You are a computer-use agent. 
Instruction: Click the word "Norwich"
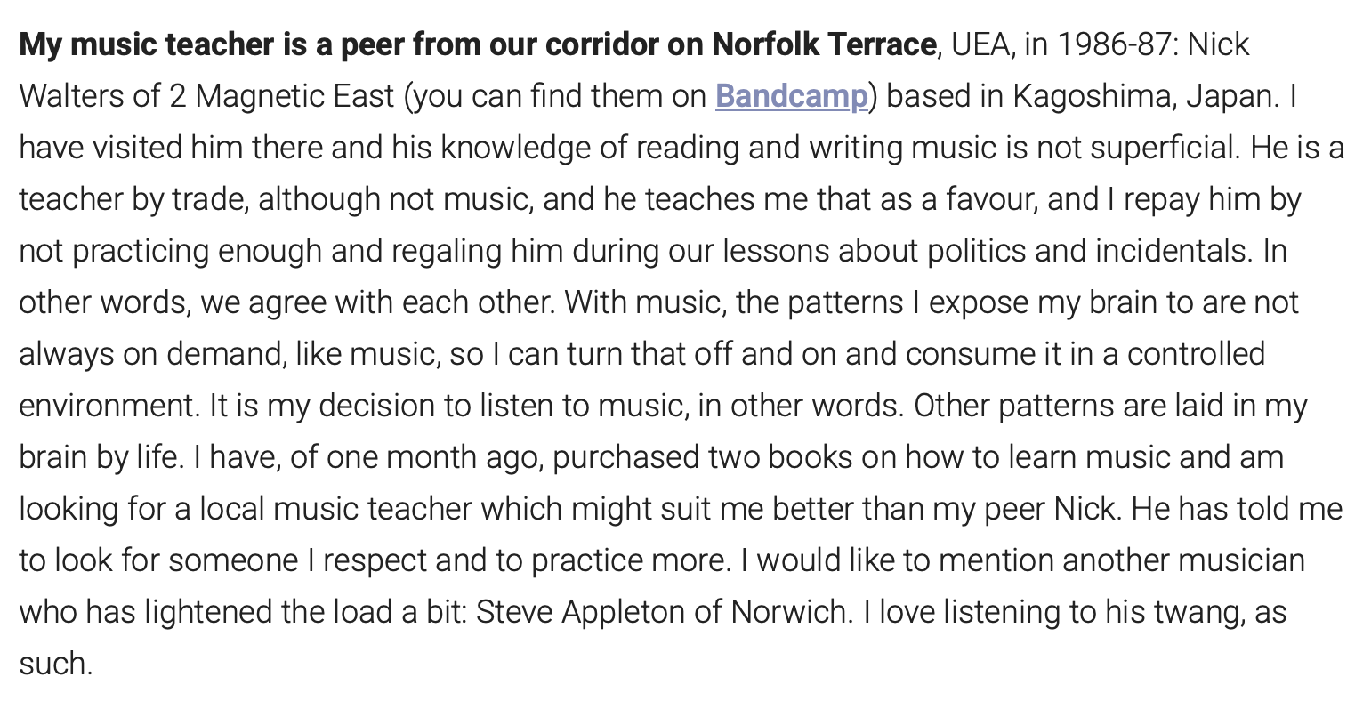[790, 612]
